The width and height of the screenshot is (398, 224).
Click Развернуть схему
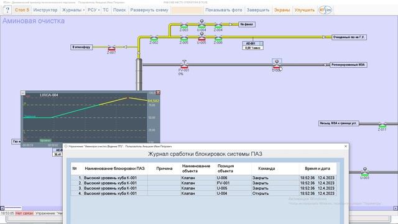(149, 10)
